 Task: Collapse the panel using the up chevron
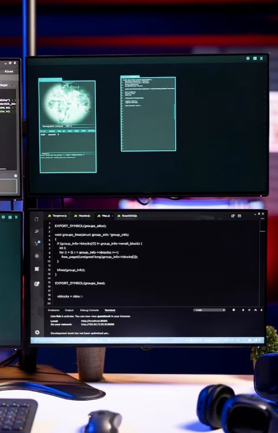[x=255, y=310]
